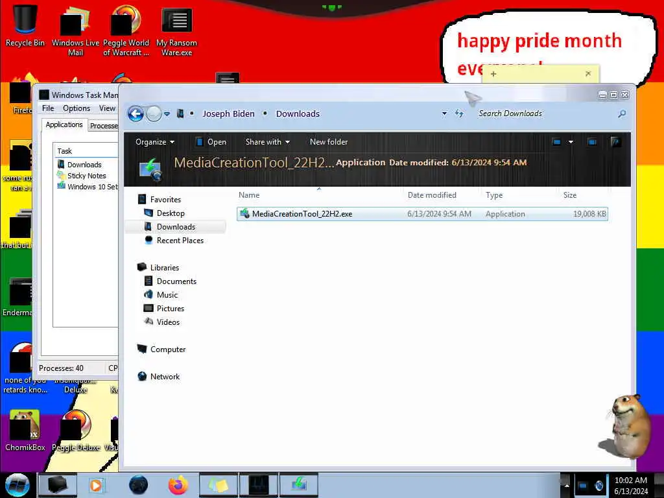Refresh the Downloads folder view
The image size is (664, 498).
[459, 113]
